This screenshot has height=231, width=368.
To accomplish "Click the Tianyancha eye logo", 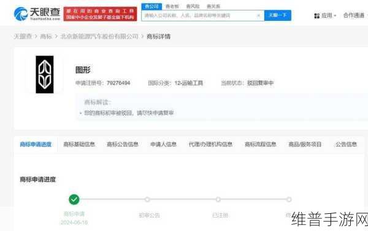I will tap(37, 13).
